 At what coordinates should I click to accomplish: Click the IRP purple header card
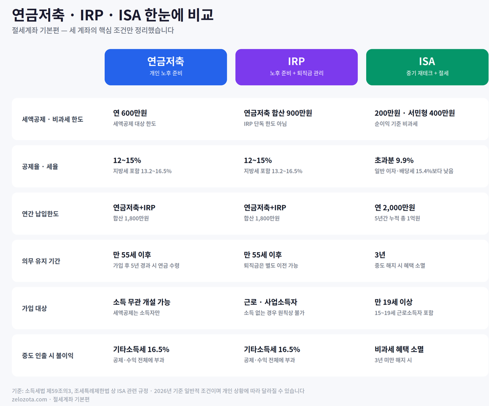click(x=296, y=67)
